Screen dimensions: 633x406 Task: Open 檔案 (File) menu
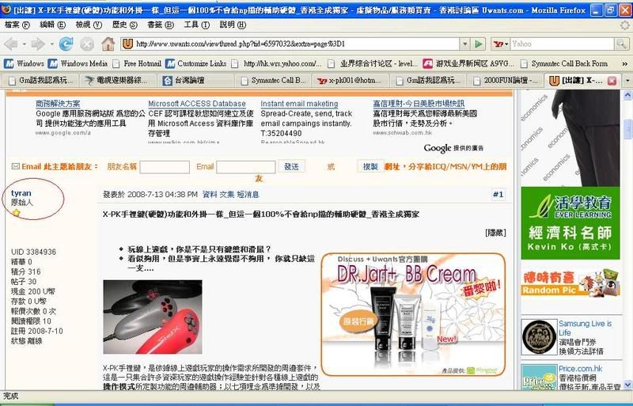tap(17, 25)
